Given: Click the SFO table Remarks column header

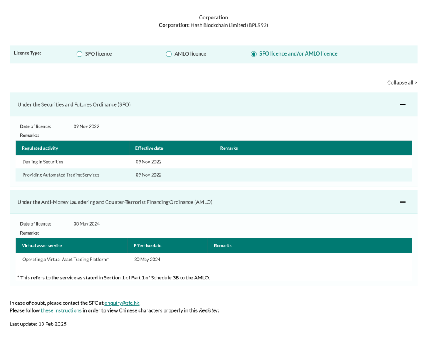Looking at the screenshot, I should point(229,148).
